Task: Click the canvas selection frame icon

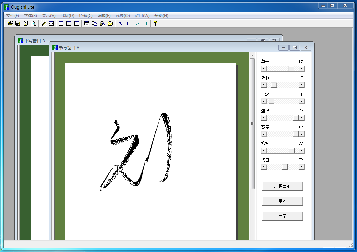Action: click(51, 23)
